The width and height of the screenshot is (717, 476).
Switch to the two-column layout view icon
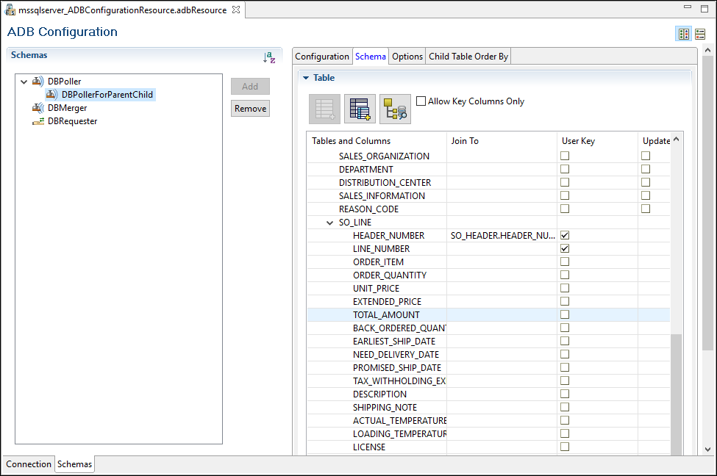pyautogui.click(x=684, y=34)
